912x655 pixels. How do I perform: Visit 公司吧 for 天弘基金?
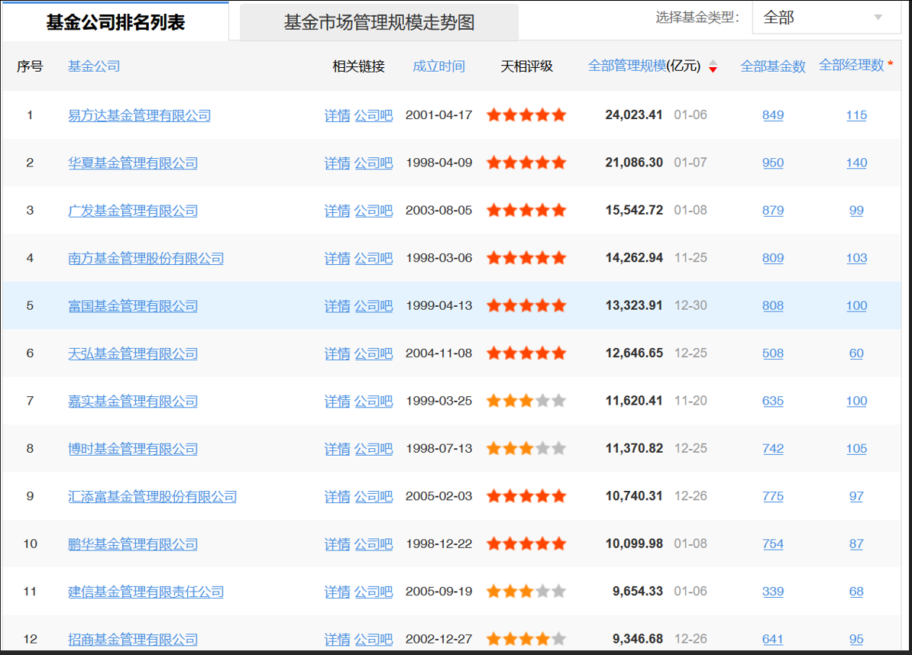(374, 353)
